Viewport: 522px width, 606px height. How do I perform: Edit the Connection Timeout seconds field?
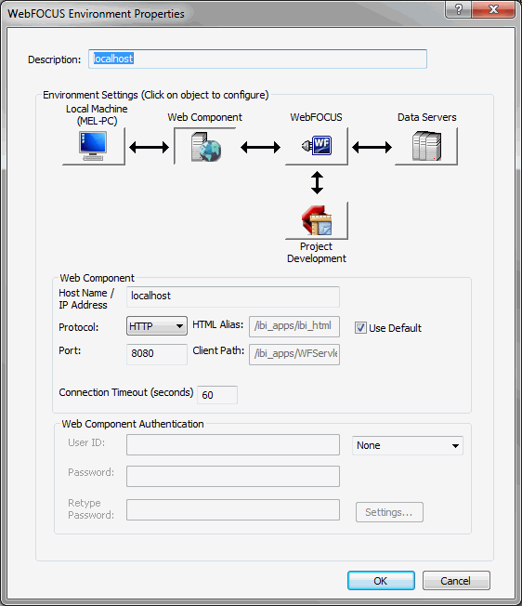(217, 395)
